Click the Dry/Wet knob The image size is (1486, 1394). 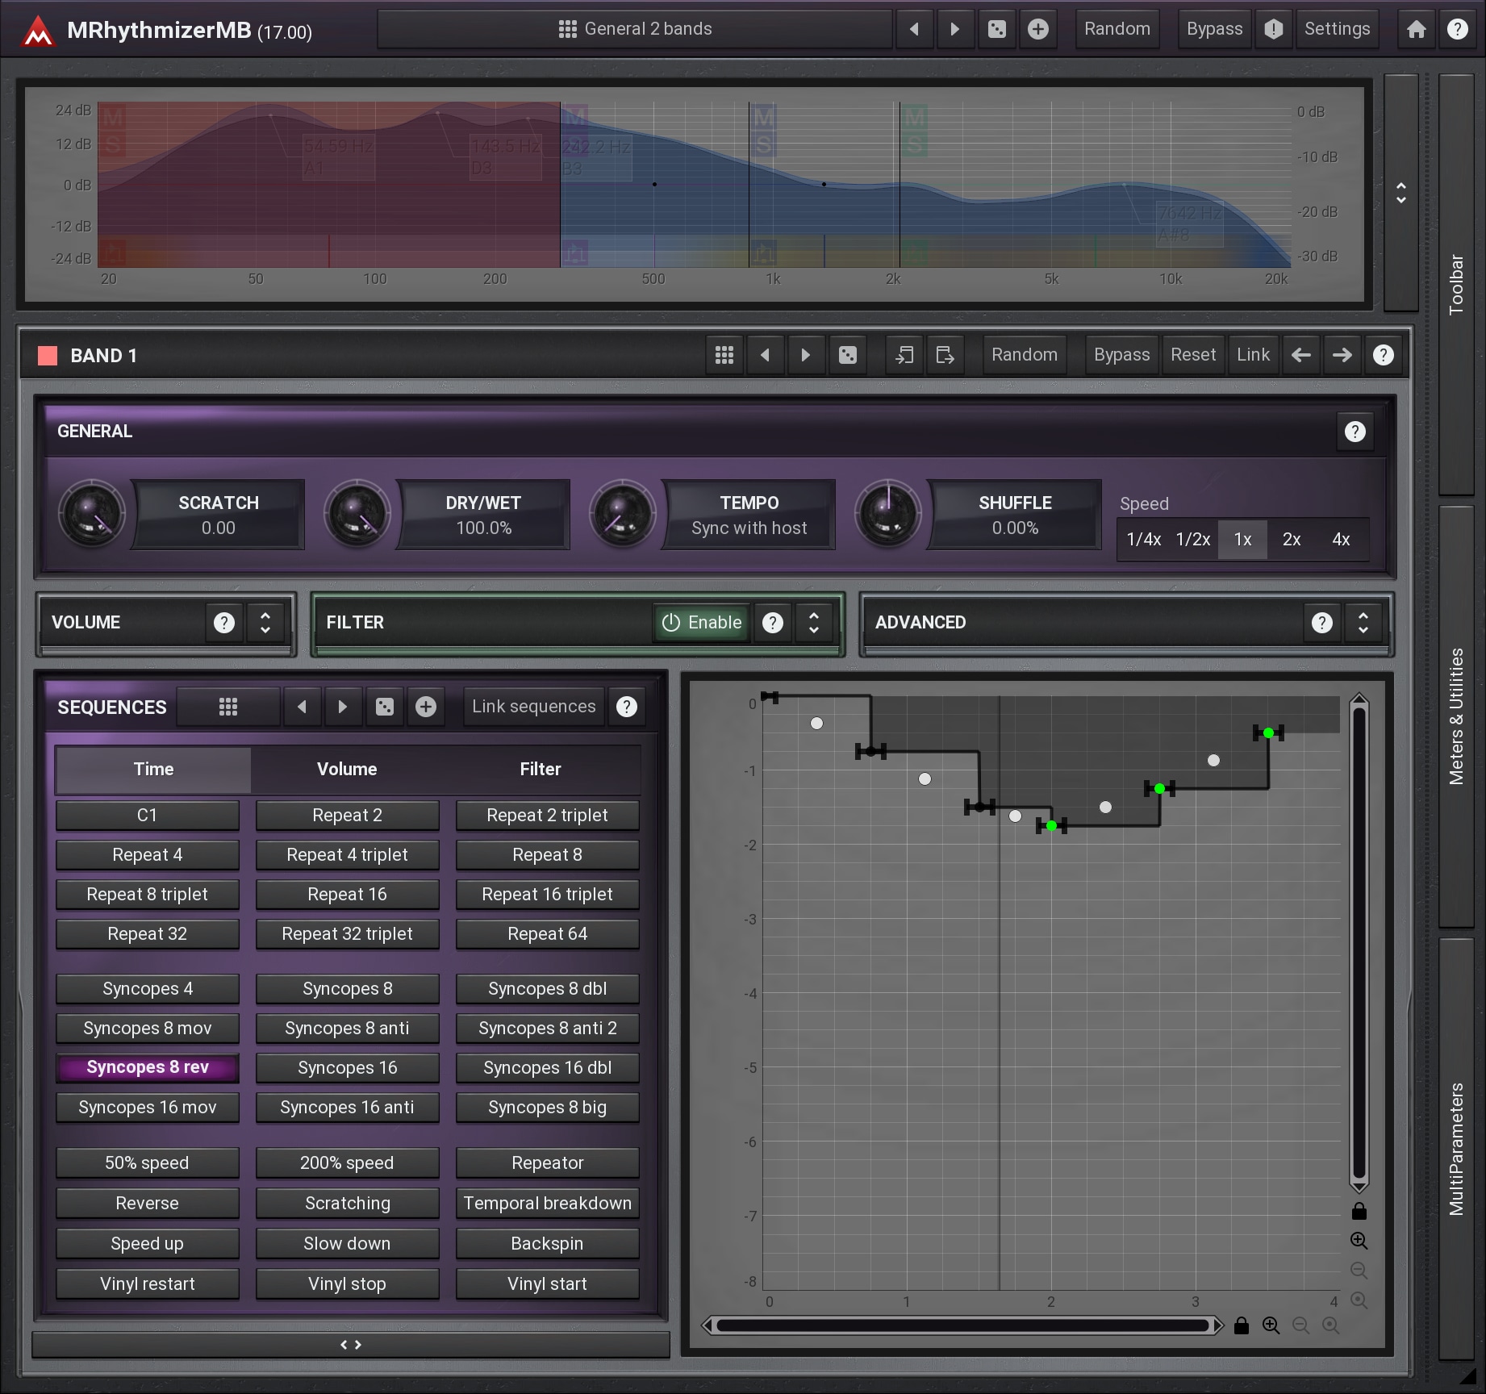(x=357, y=514)
